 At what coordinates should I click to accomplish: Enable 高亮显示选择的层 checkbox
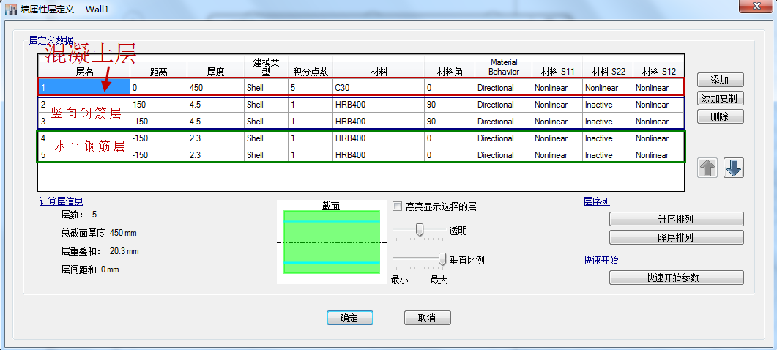tap(398, 206)
